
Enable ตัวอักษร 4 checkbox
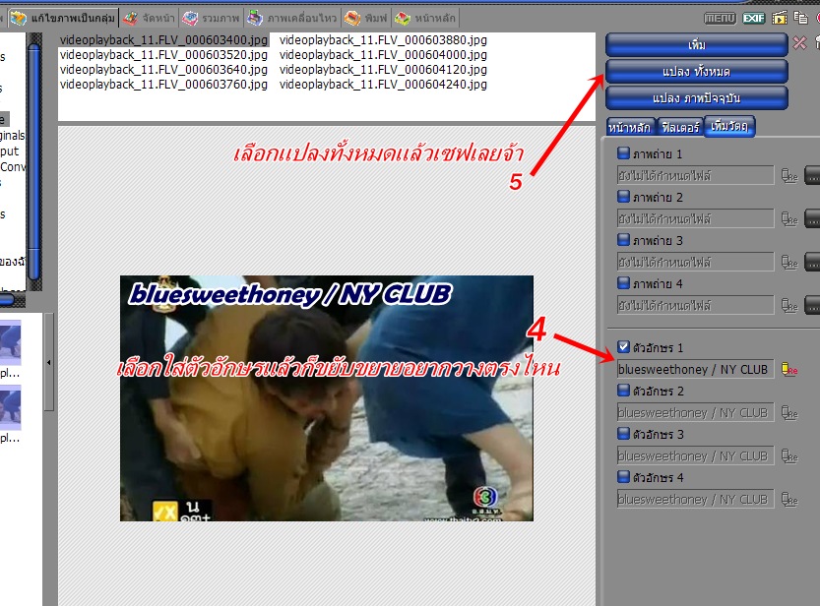click(623, 477)
